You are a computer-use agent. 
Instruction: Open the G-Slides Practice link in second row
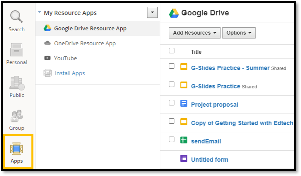coord(215,86)
